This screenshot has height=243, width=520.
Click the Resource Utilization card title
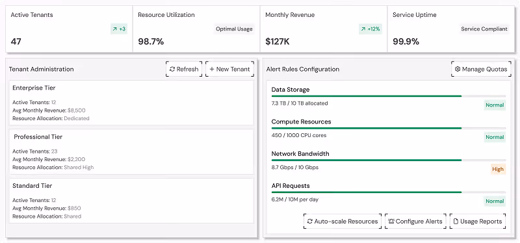(x=166, y=15)
